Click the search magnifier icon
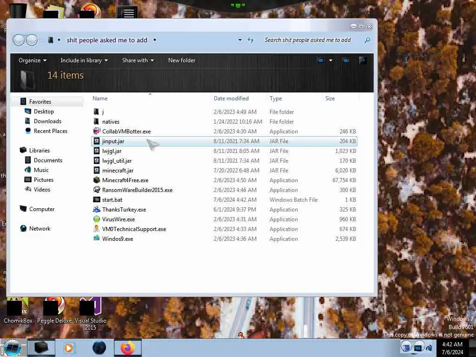This screenshot has width=476, height=357. [x=367, y=40]
